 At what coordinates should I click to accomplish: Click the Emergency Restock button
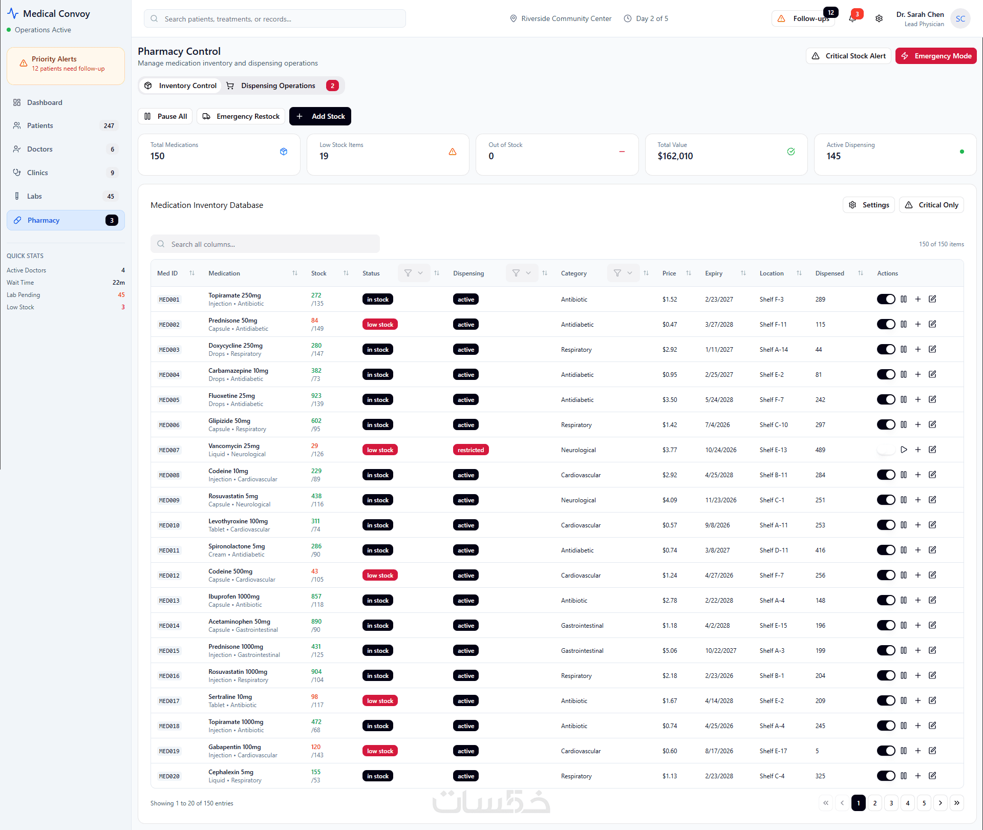[x=241, y=117]
